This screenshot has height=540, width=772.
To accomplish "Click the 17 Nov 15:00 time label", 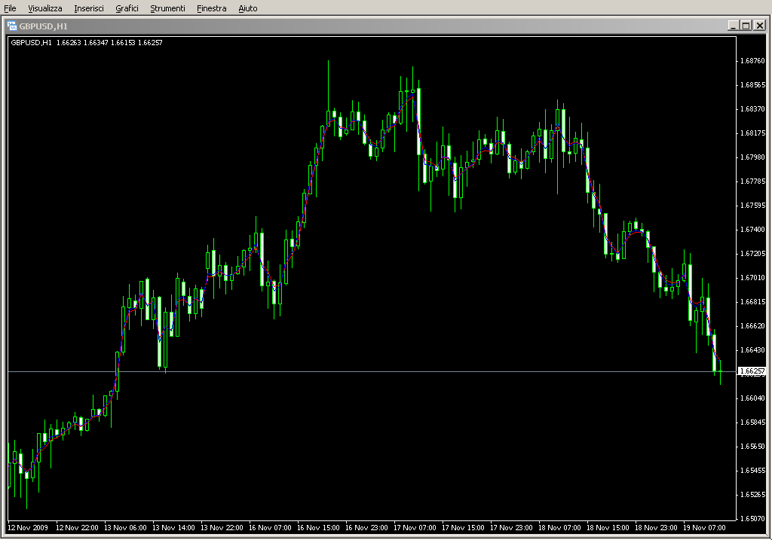I will tap(464, 528).
